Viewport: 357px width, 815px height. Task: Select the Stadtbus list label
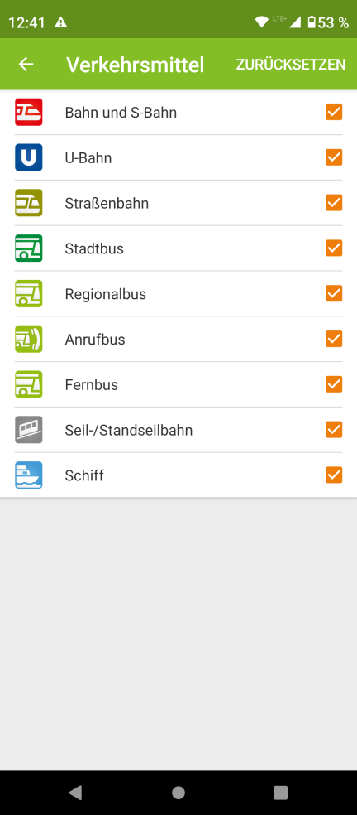[x=94, y=248]
